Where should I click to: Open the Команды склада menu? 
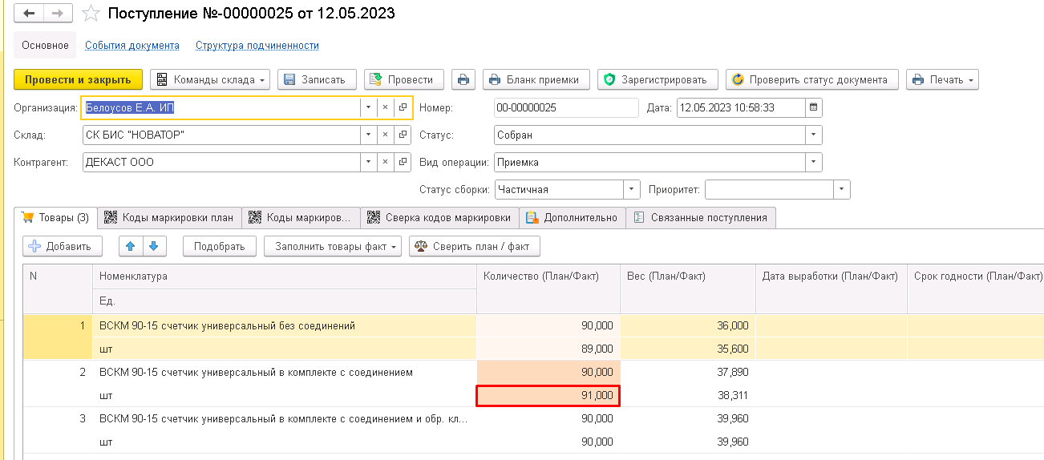point(211,79)
